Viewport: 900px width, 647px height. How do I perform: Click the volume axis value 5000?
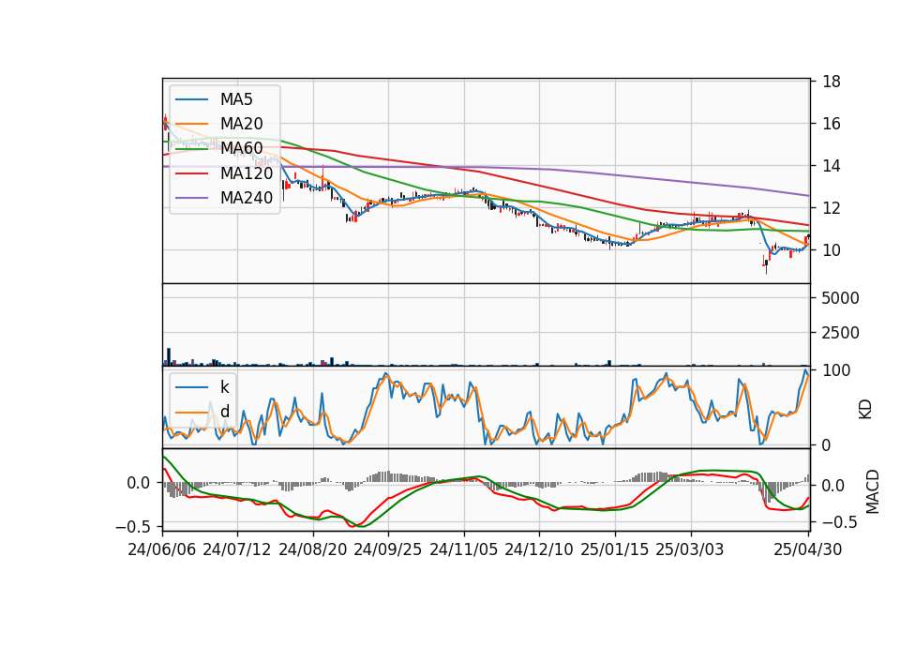841,298
